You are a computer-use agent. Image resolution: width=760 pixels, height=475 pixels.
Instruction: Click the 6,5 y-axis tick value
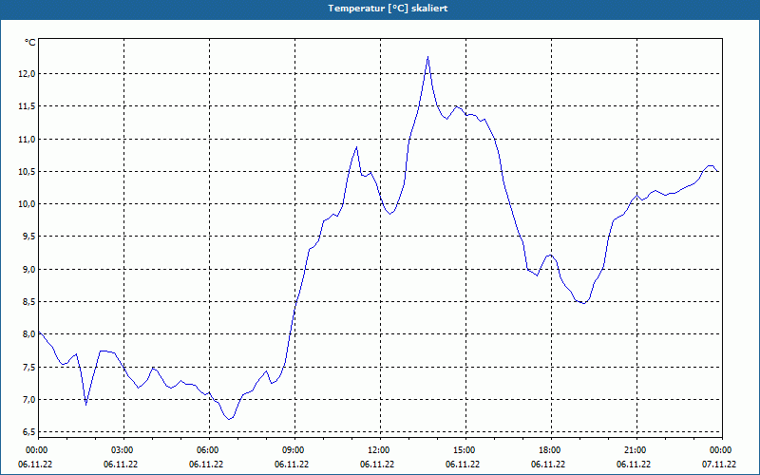pyautogui.click(x=28, y=432)
